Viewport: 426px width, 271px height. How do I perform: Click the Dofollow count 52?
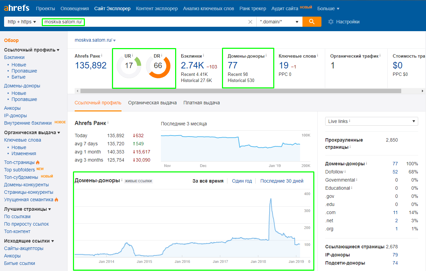pyautogui.click(x=395, y=172)
